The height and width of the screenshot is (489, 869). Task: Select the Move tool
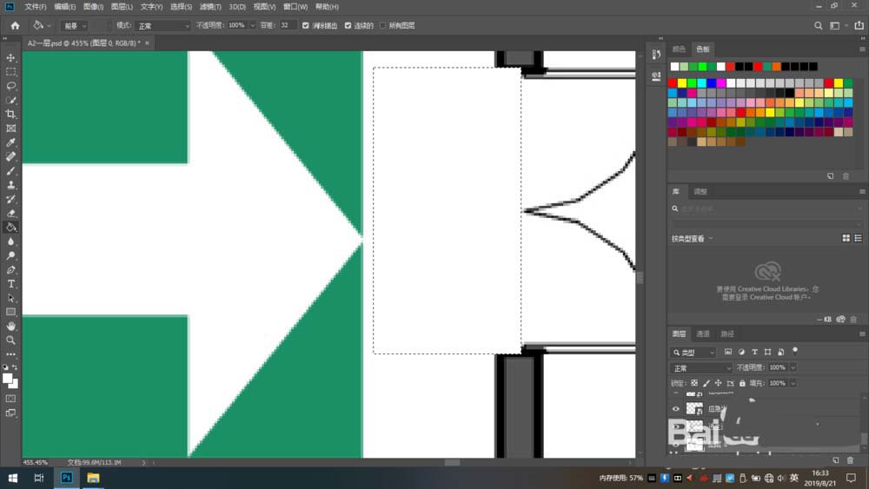[11, 57]
